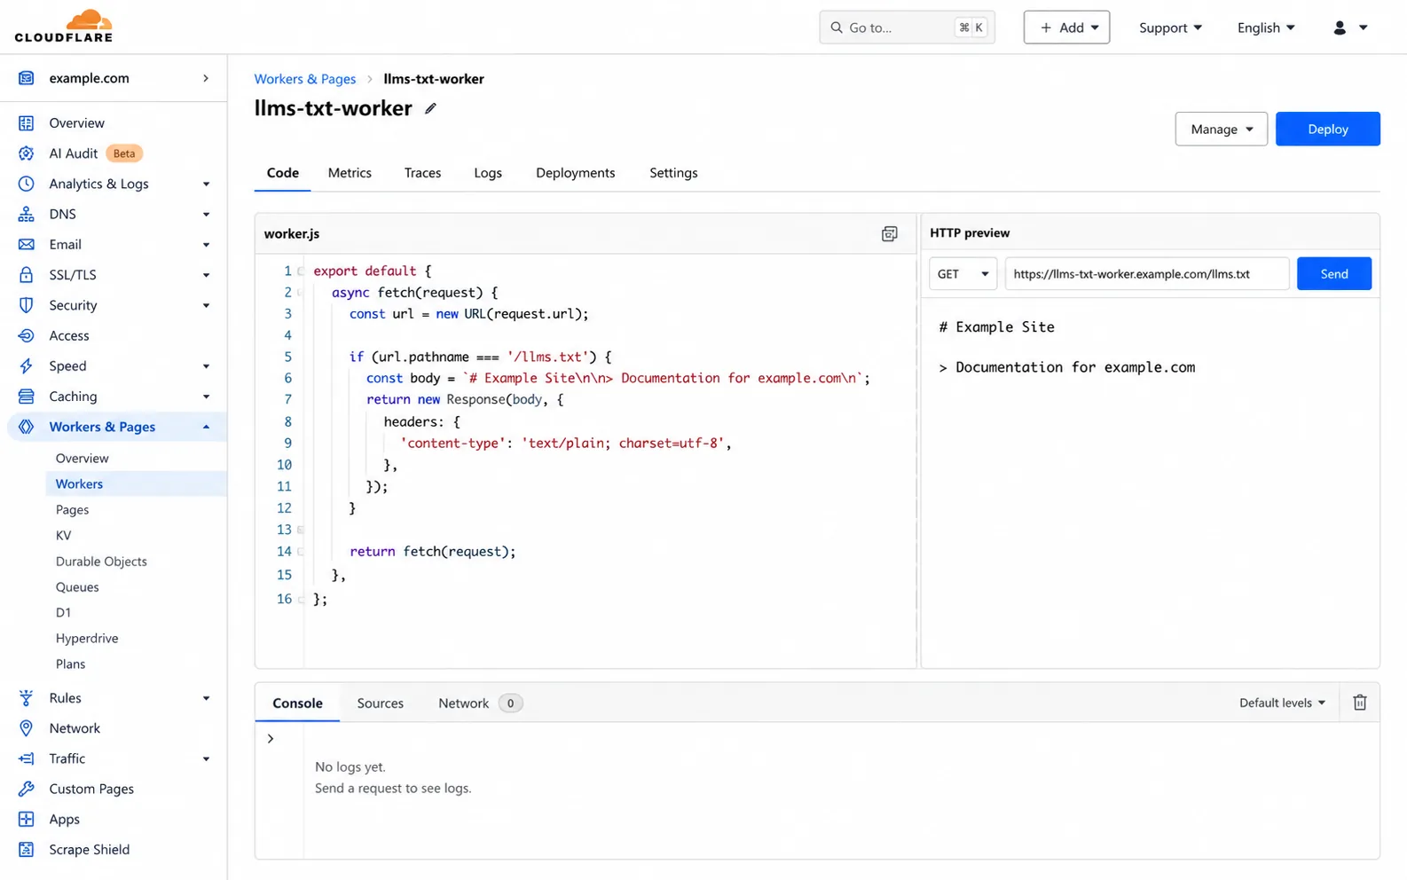Click the Network location pin icon

pos(27,728)
